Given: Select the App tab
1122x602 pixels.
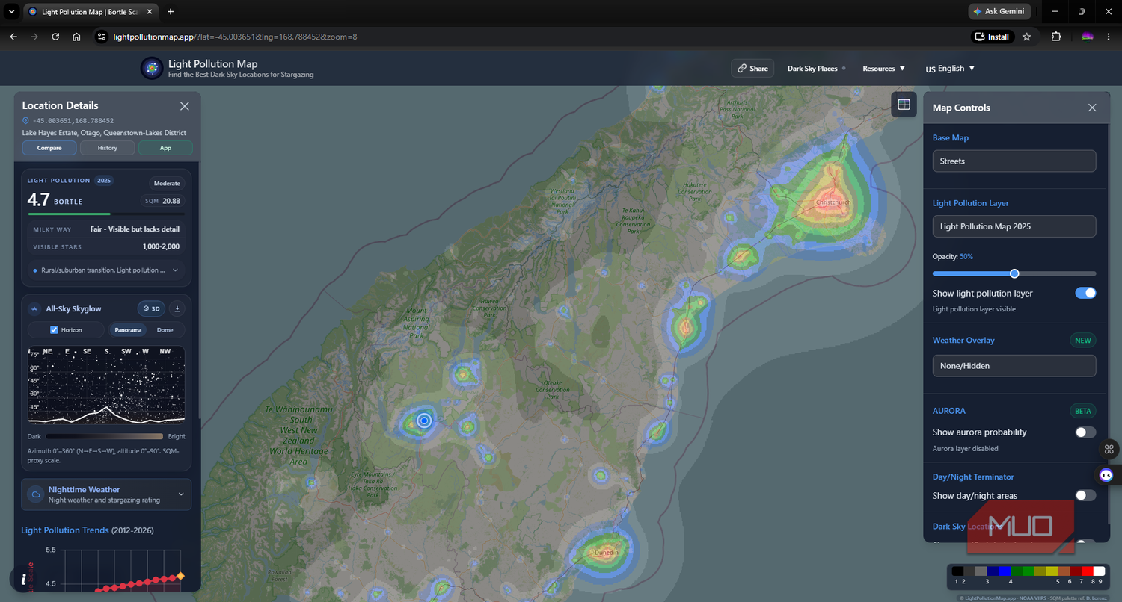Looking at the screenshot, I should tap(165, 148).
